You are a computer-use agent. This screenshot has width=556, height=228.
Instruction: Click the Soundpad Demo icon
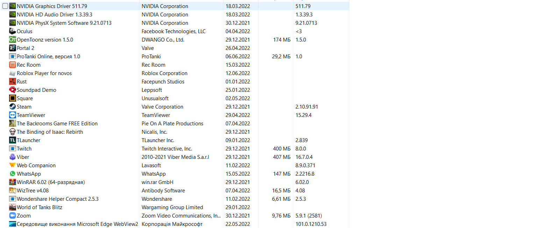[13, 90]
